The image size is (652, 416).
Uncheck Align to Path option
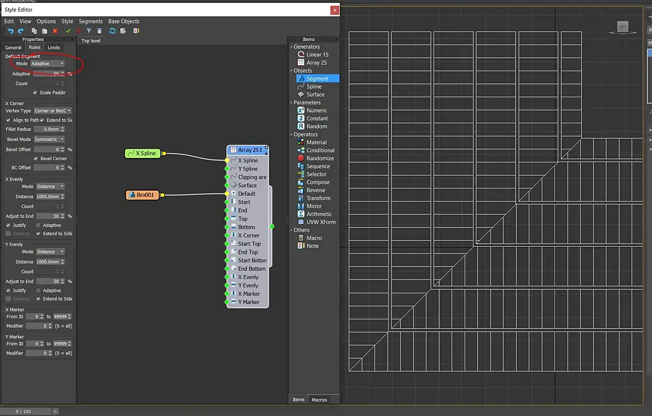(8, 120)
